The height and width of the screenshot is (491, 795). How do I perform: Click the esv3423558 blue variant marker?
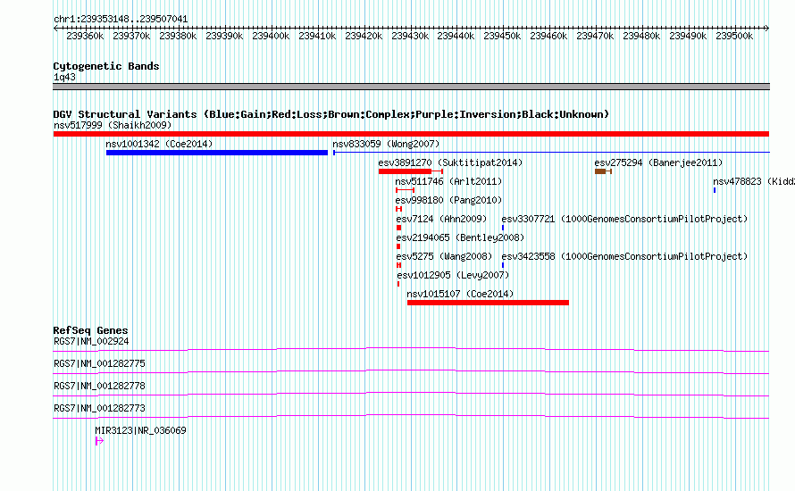(502, 265)
